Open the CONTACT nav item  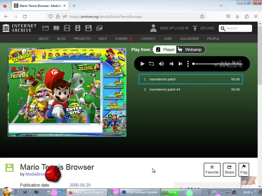coord(148,39)
